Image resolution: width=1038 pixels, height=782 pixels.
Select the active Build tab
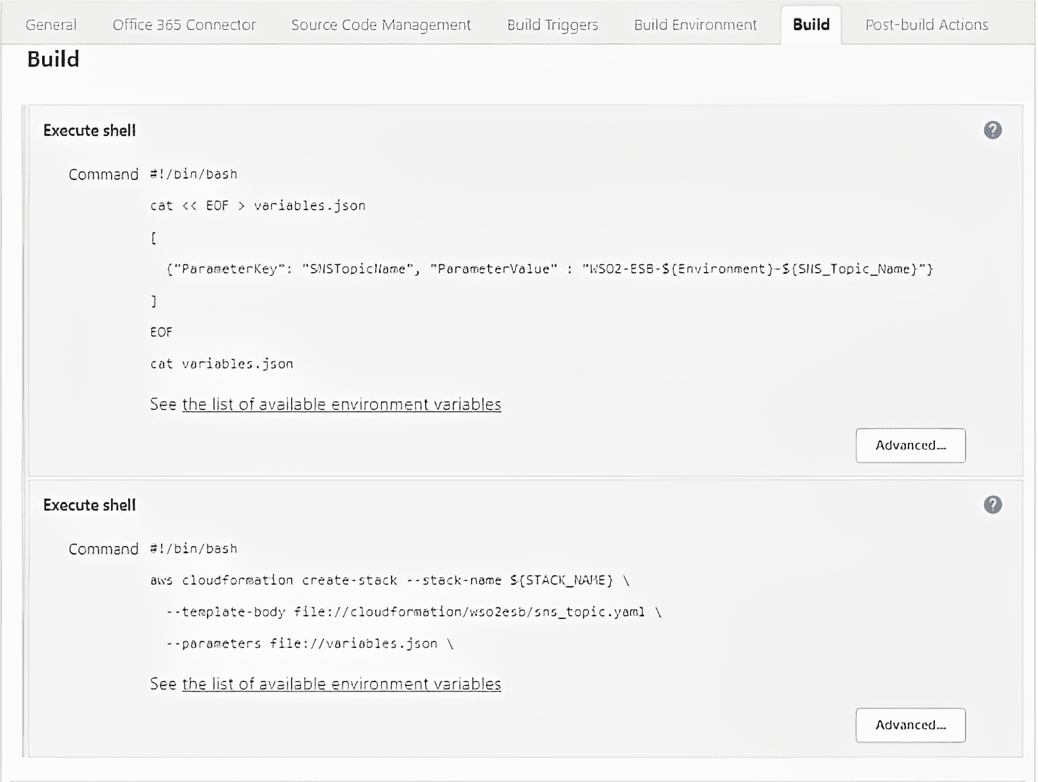811,25
